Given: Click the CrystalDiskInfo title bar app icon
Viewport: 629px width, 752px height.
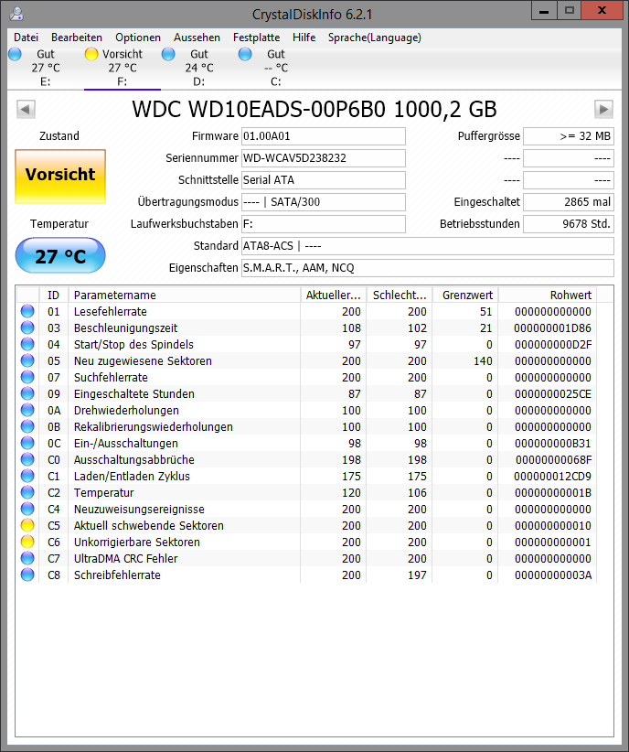Looking at the screenshot, I should (16, 14).
